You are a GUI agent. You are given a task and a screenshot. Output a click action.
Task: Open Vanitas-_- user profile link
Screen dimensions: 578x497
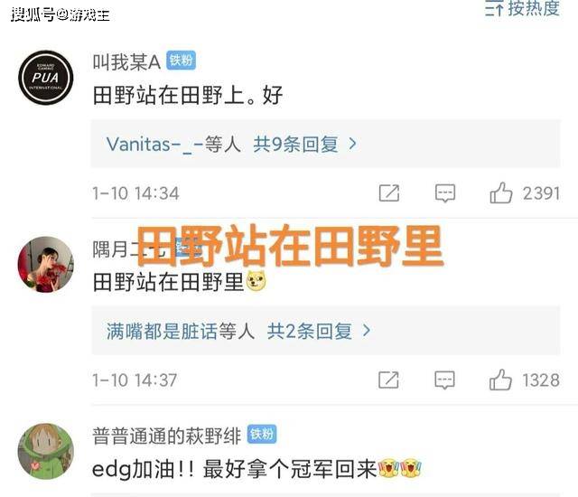tap(154, 145)
